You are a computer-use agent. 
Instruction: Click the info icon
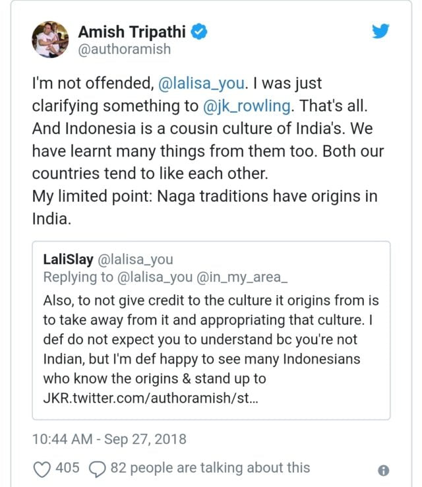[383, 470]
